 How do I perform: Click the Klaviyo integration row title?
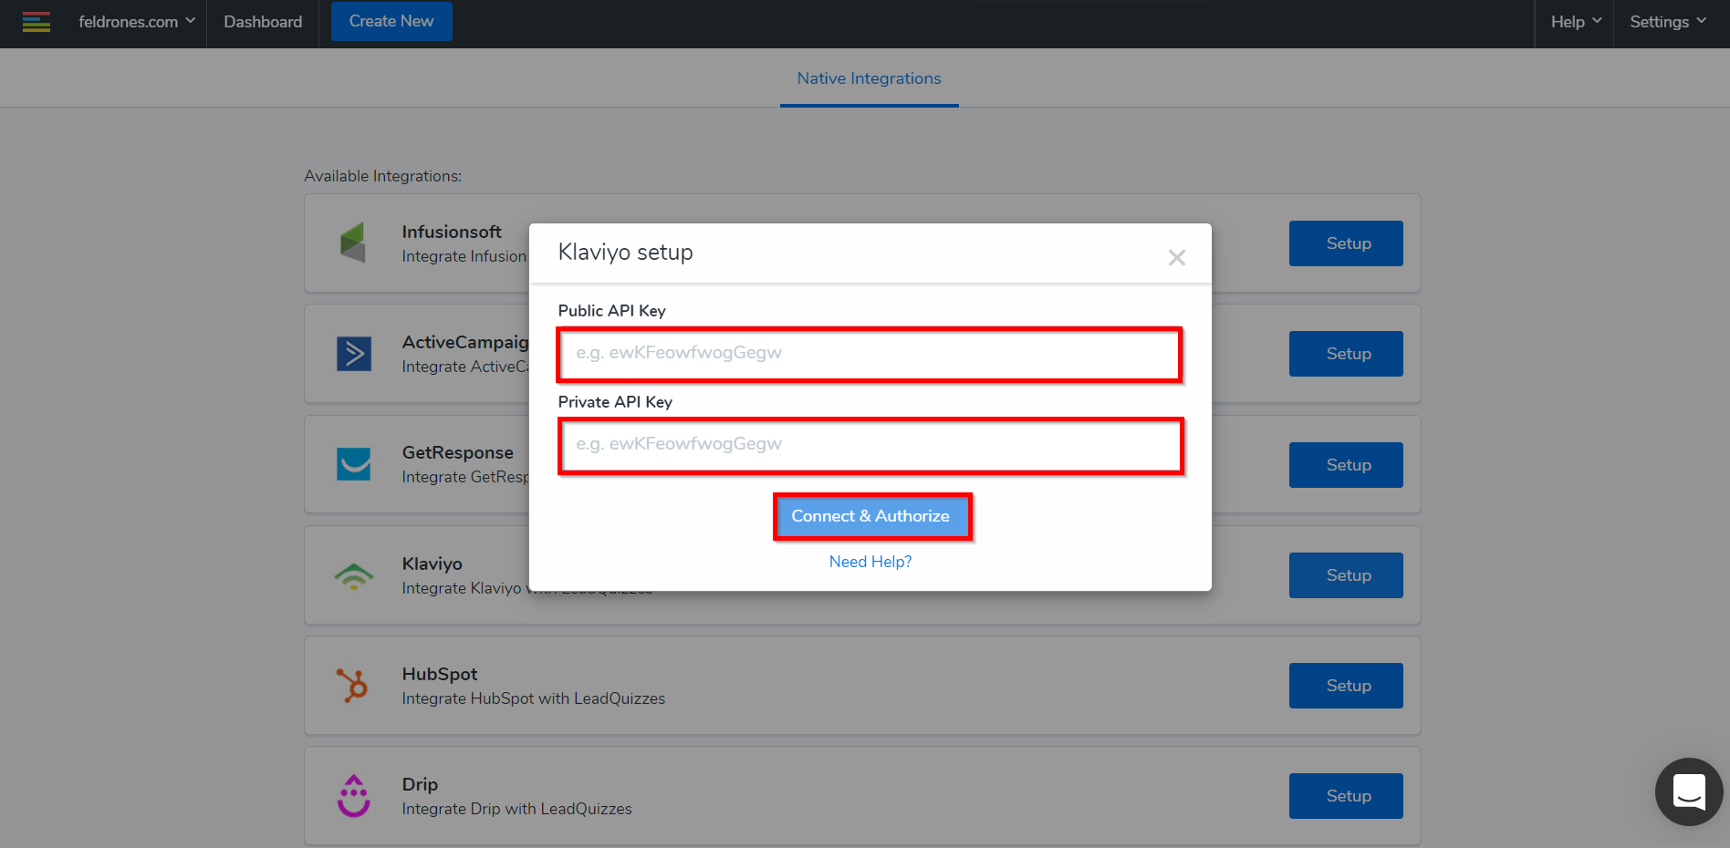tap(432, 564)
